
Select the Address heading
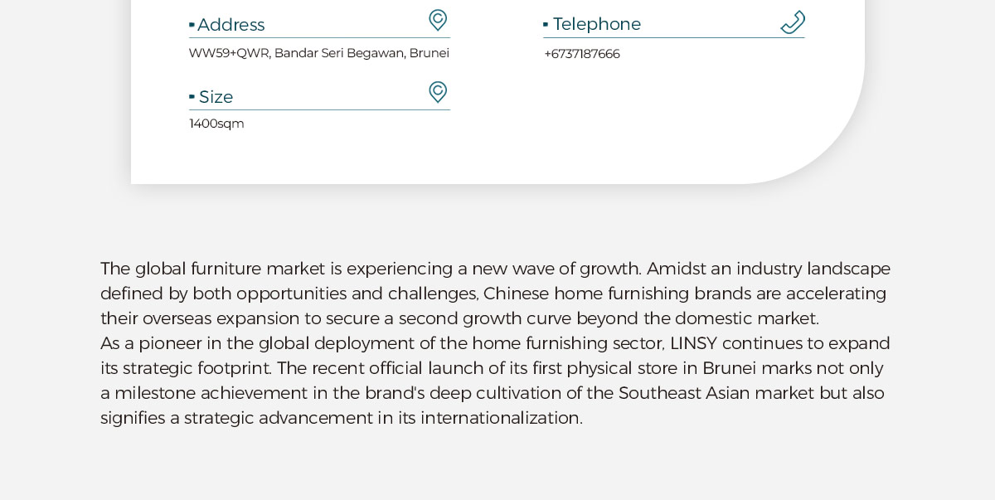tap(231, 25)
